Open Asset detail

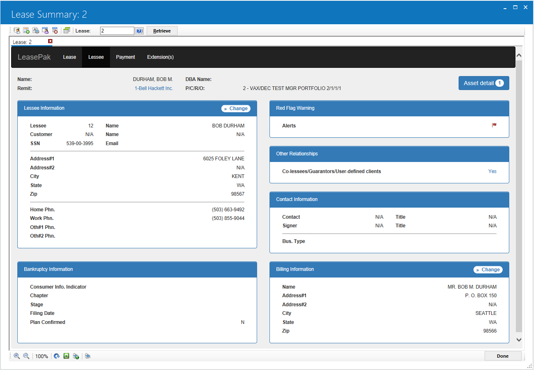pos(484,83)
